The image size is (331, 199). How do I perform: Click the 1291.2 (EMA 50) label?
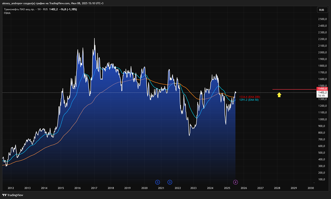[249, 100]
